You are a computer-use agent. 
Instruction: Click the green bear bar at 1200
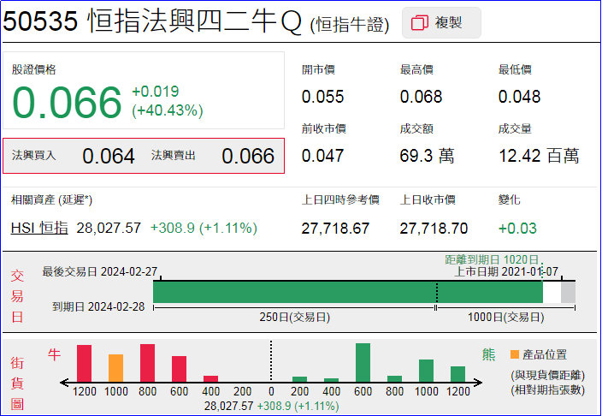coord(457,374)
